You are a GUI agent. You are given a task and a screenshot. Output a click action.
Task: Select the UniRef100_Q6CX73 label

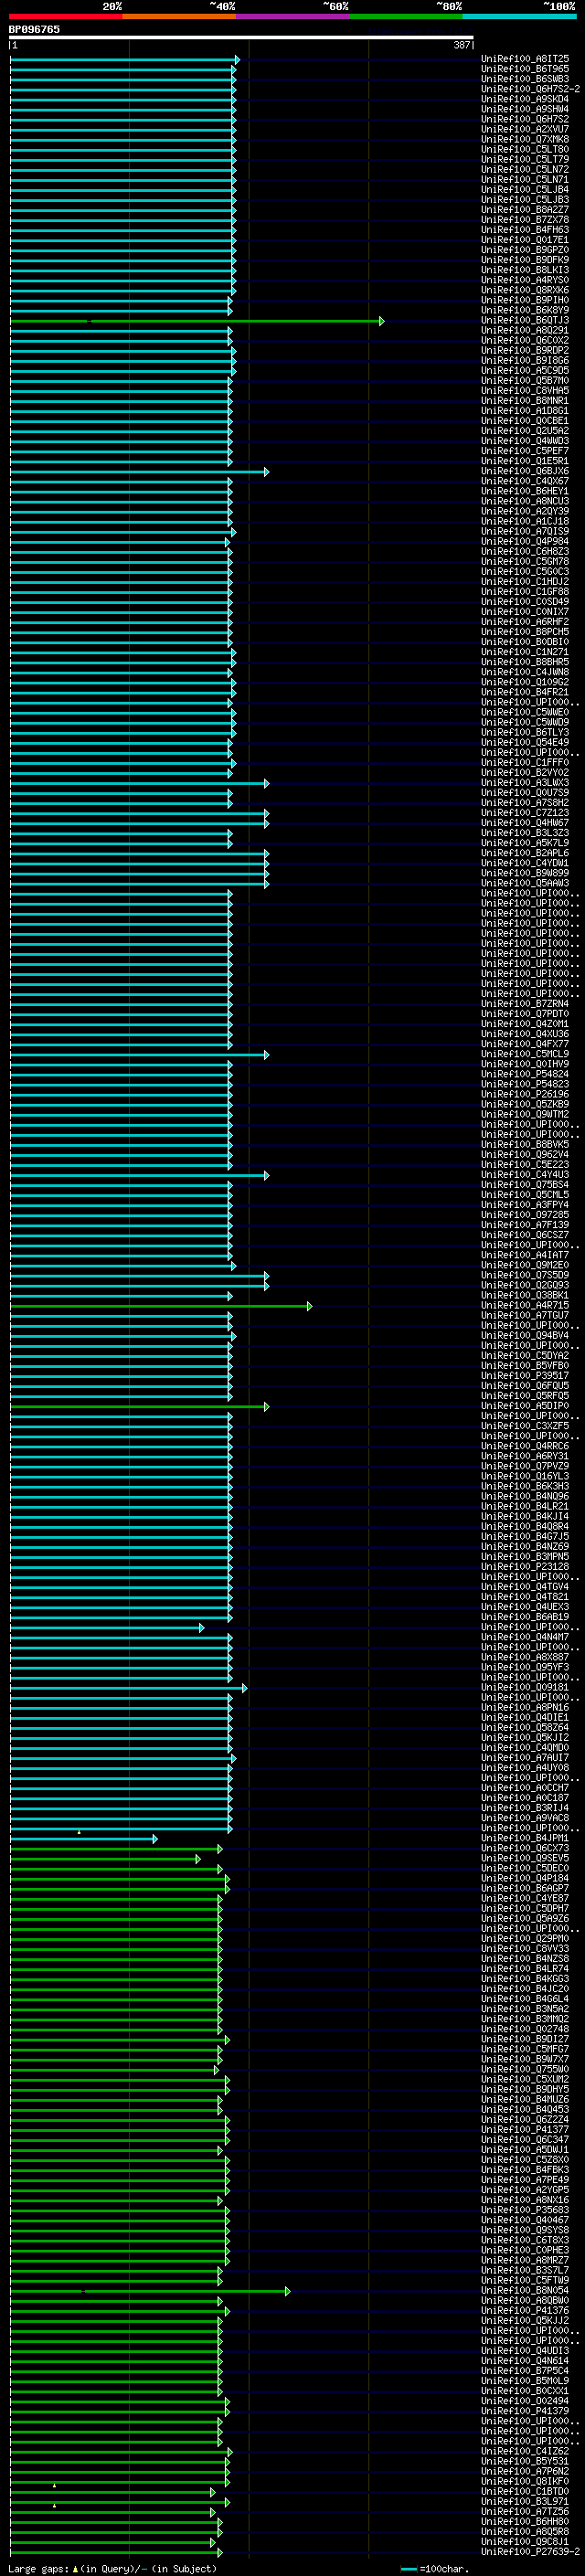click(525, 1848)
